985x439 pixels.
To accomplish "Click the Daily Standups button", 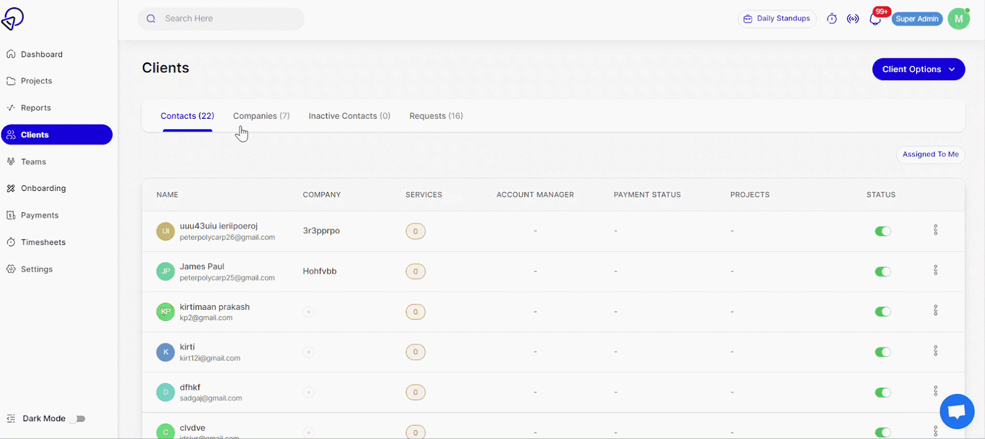I will [x=777, y=18].
